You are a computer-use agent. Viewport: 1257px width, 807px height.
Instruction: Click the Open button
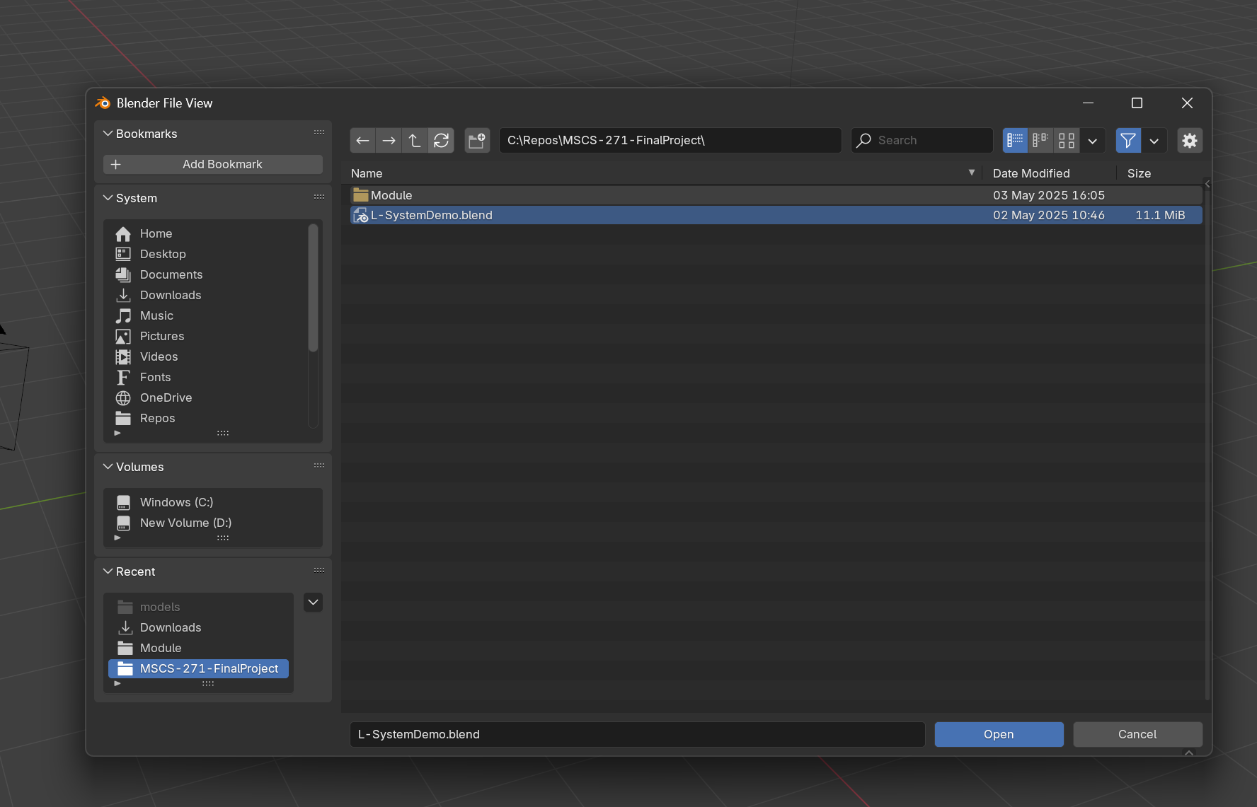[999, 735]
